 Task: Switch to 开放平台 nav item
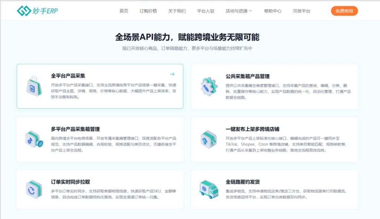[301, 11]
